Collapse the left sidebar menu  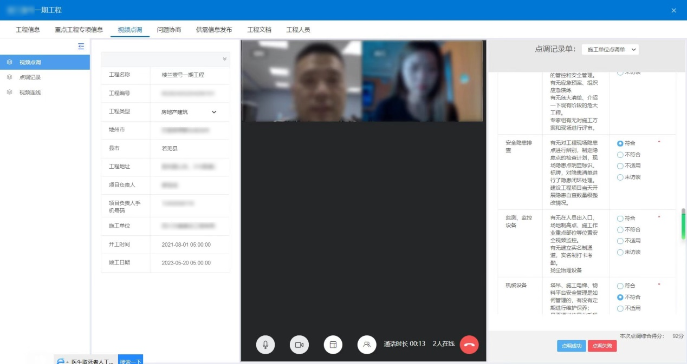[x=81, y=47]
